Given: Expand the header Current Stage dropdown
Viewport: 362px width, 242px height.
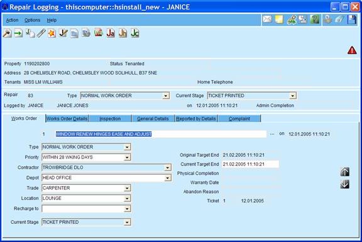Looking at the screenshot, I should click(x=293, y=96).
